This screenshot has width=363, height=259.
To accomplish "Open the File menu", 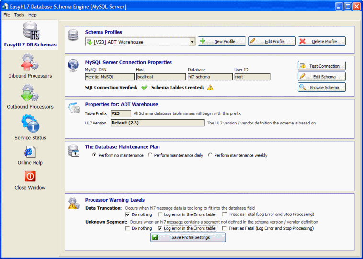I will point(7,15).
